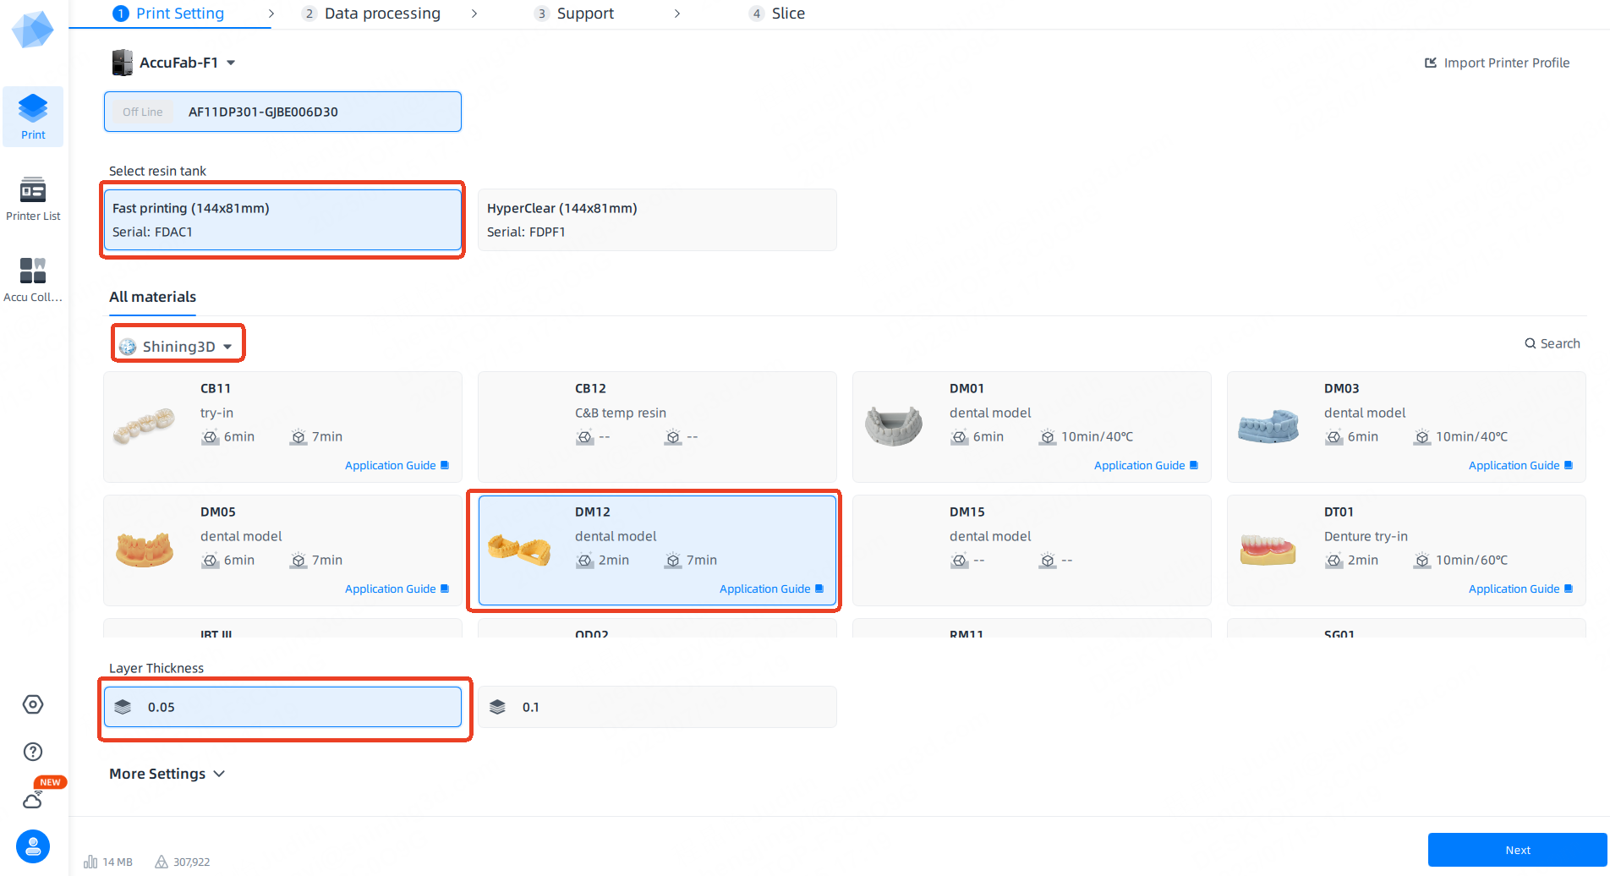Click the application logo icon
The image size is (1610, 876).
click(32, 29)
